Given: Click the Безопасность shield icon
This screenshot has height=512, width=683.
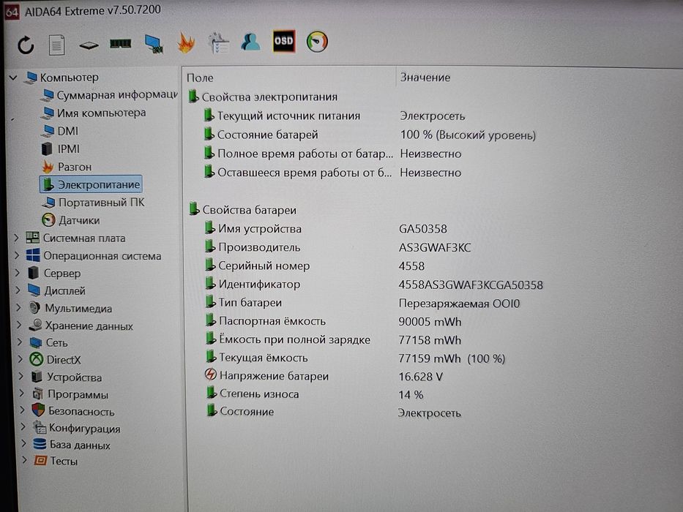Looking at the screenshot, I should (x=38, y=410).
